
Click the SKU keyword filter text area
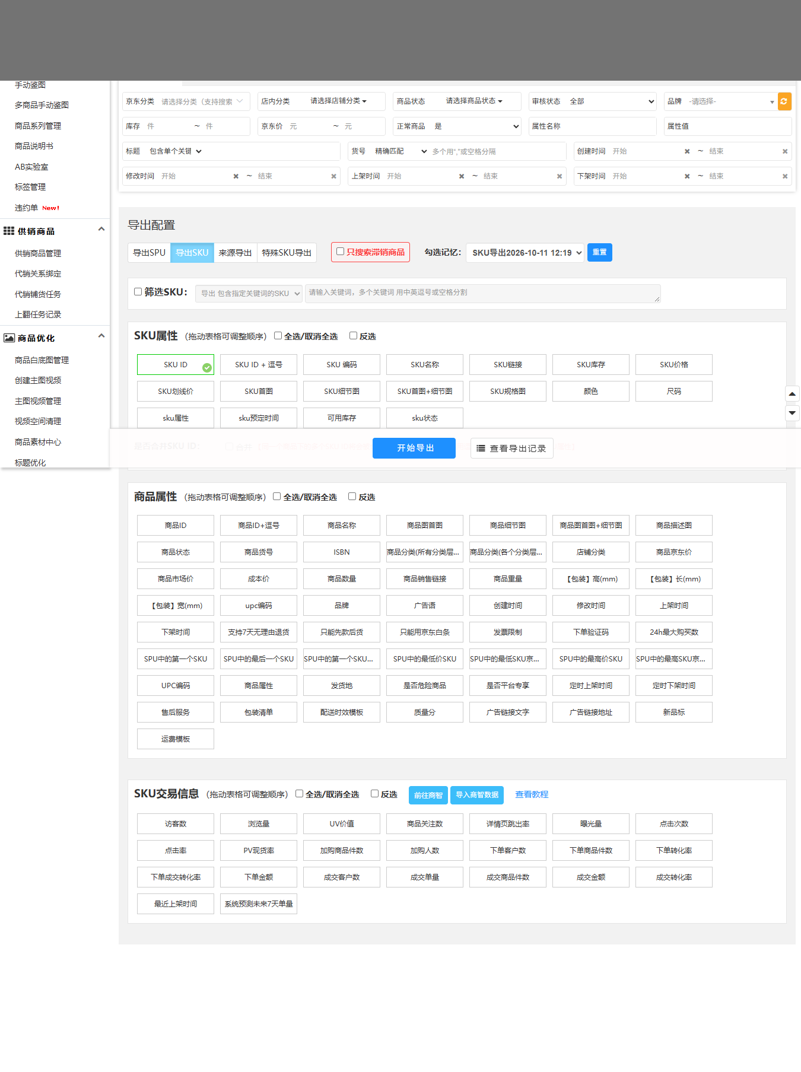coord(482,293)
